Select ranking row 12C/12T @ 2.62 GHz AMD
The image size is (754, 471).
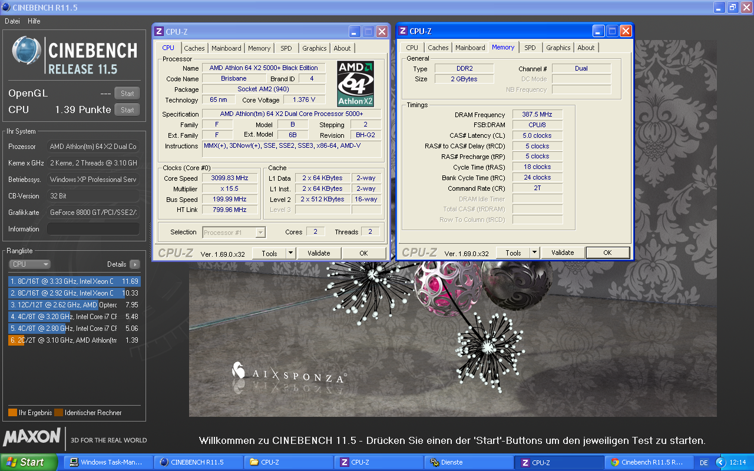[74, 305]
